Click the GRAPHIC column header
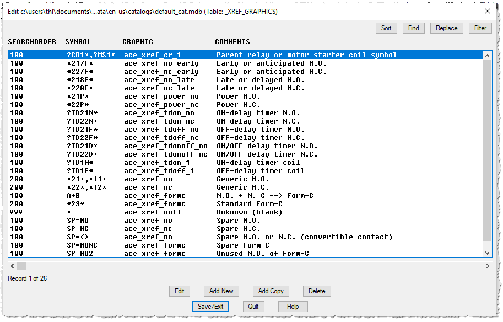Screen dimensions: 503x322 (x=138, y=42)
